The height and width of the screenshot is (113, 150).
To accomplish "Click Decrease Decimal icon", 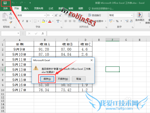I will pyautogui.click(x=131, y=21).
